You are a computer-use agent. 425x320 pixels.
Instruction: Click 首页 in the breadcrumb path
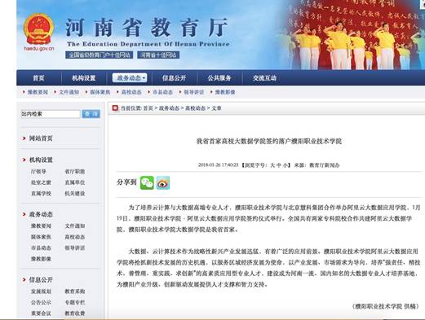pos(148,108)
